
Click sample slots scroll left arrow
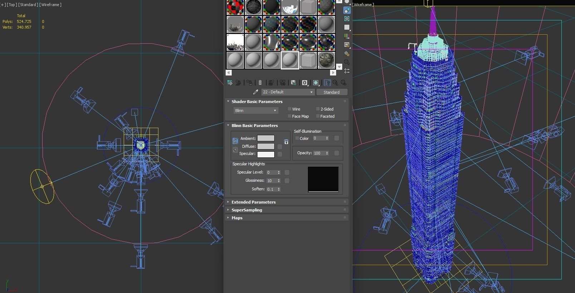(229, 73)
